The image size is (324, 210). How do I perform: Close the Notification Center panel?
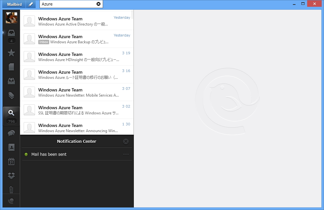tap(126, 142)
